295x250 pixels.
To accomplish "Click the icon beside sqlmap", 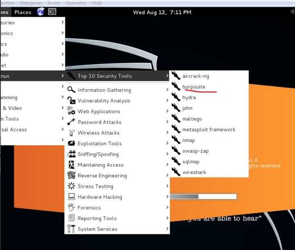I will tap(176, 161).
